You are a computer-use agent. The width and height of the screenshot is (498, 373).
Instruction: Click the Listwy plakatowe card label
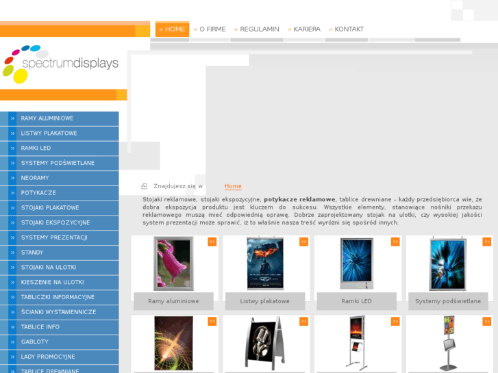pyautogui.click(x=265, y=301)
